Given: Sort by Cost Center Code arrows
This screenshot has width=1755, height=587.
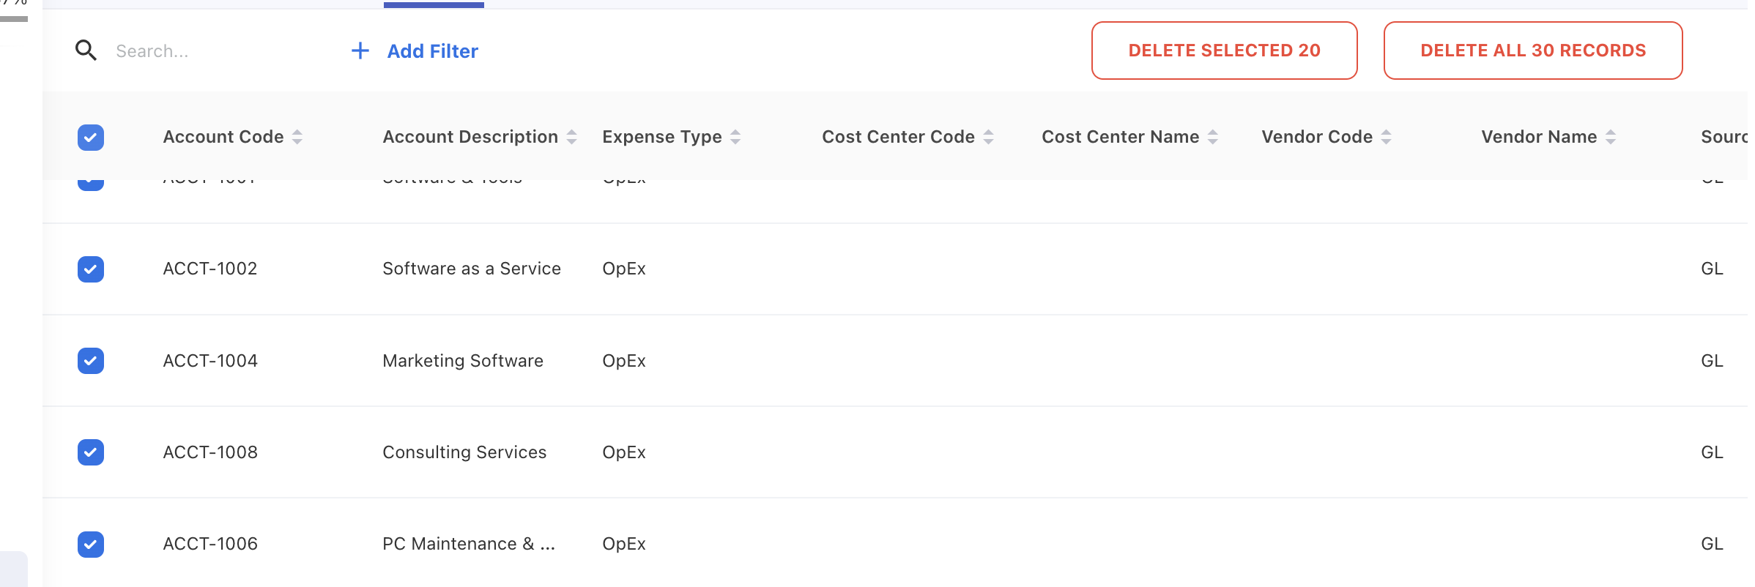Looking at the screenshot, I should (988, 137).
